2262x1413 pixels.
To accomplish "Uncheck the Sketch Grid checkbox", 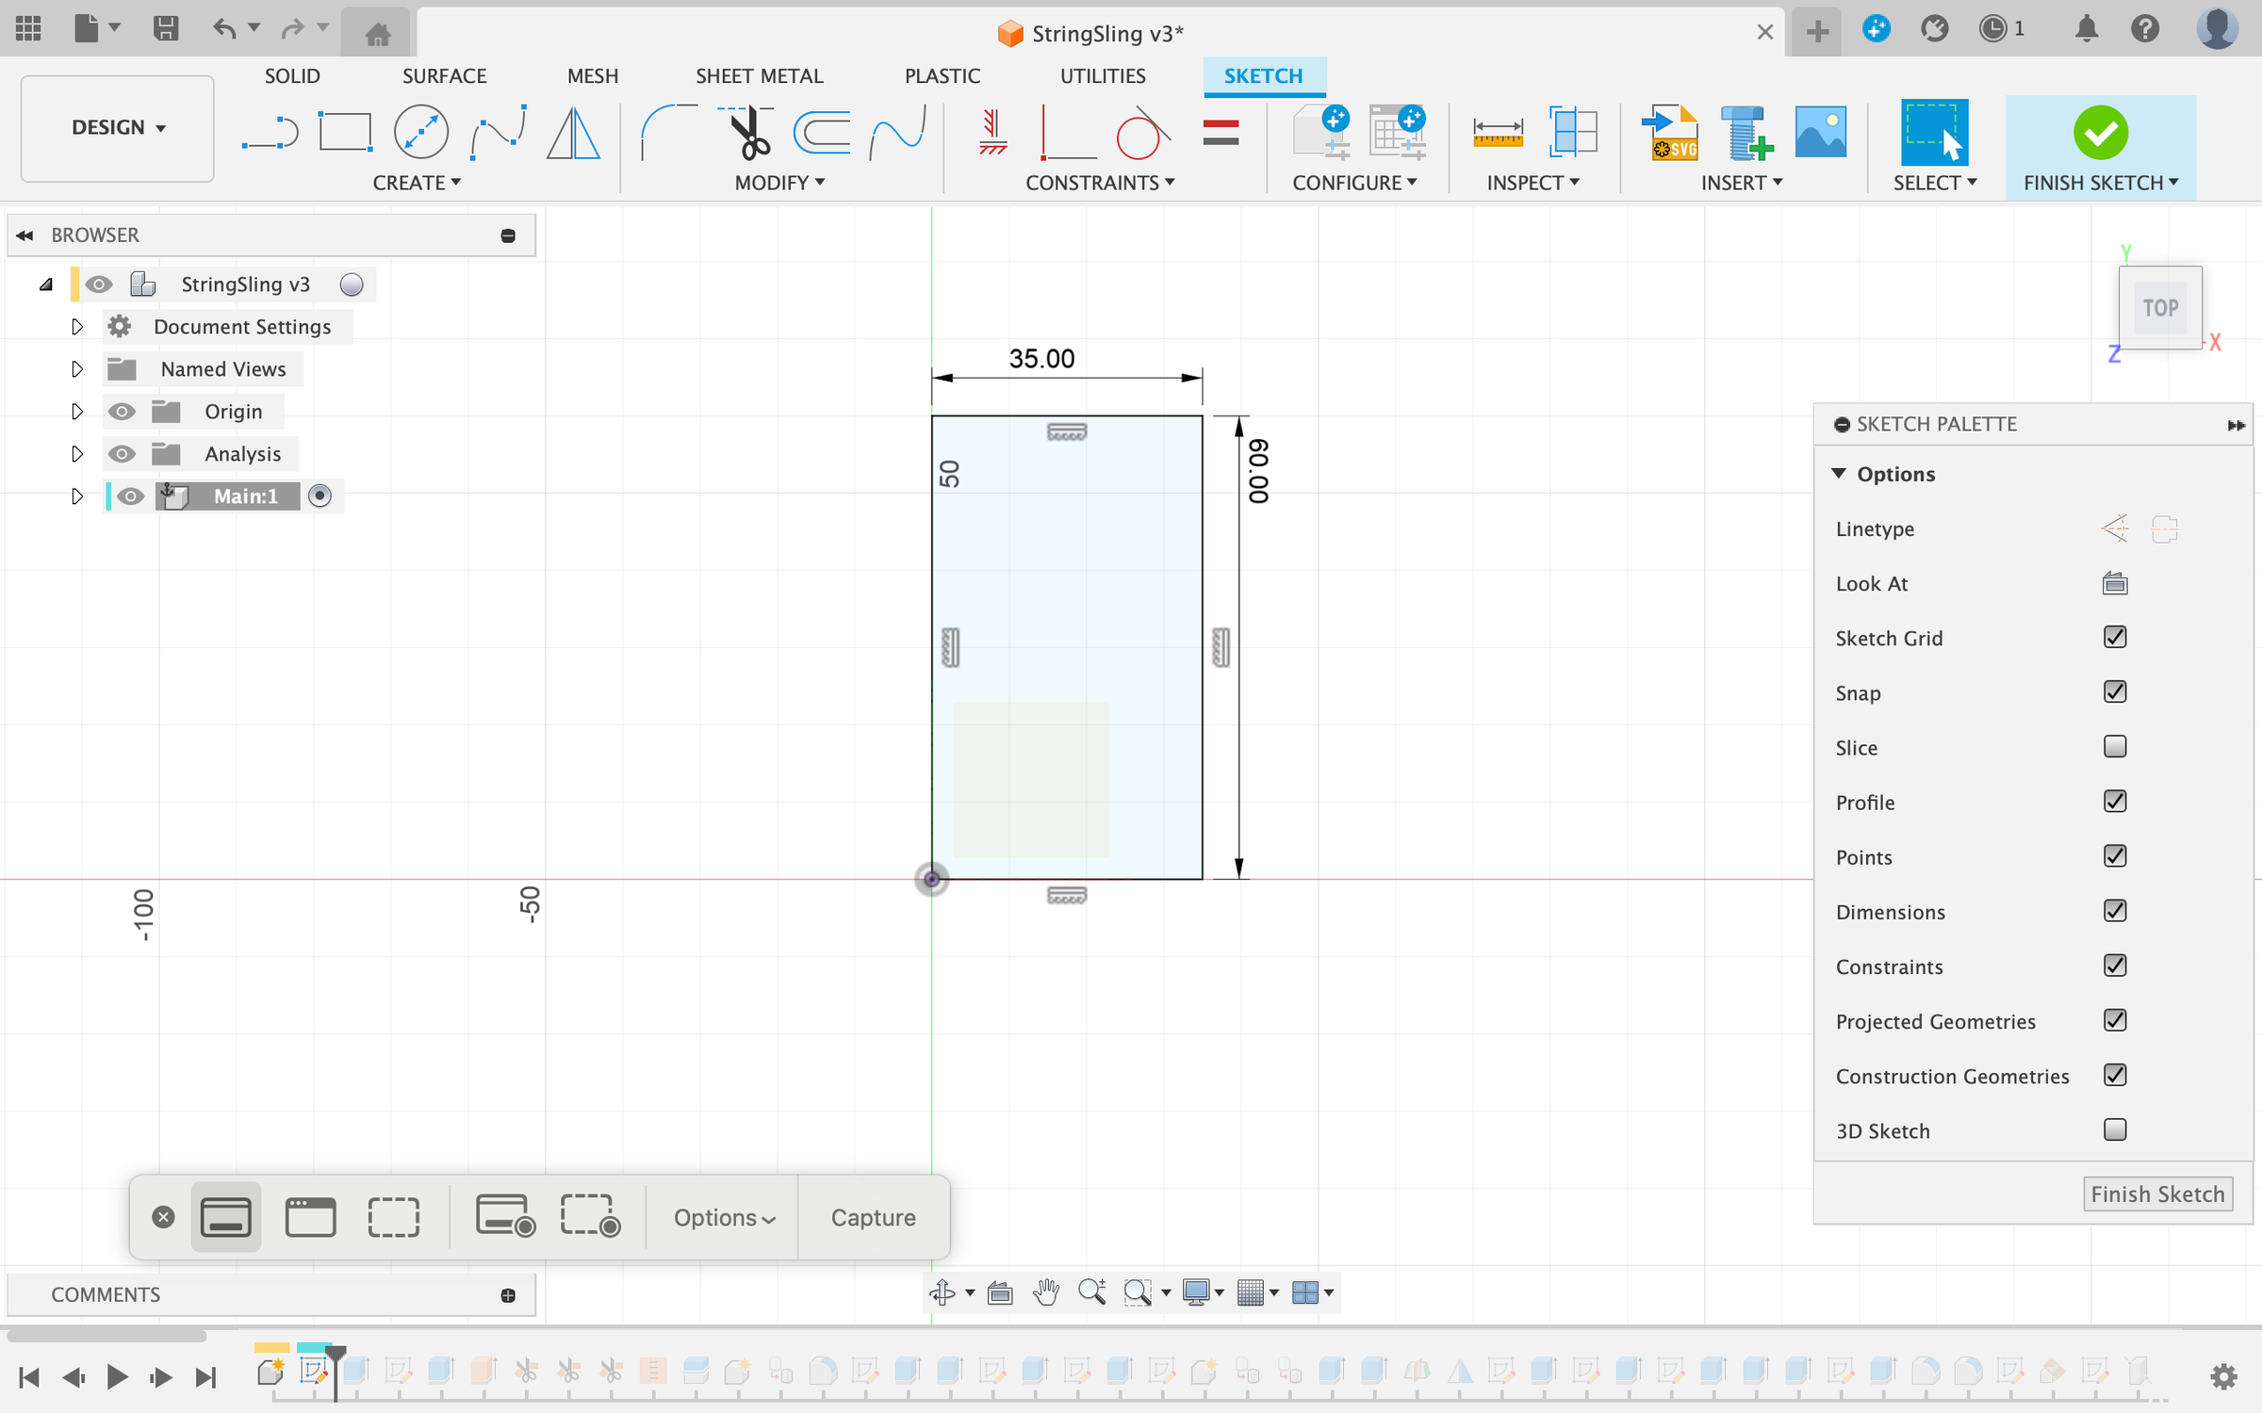I will pyautogui.click(x=2114, y=638).
